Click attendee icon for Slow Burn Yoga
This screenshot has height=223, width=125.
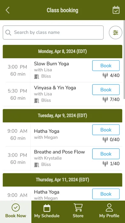(105, 75)
